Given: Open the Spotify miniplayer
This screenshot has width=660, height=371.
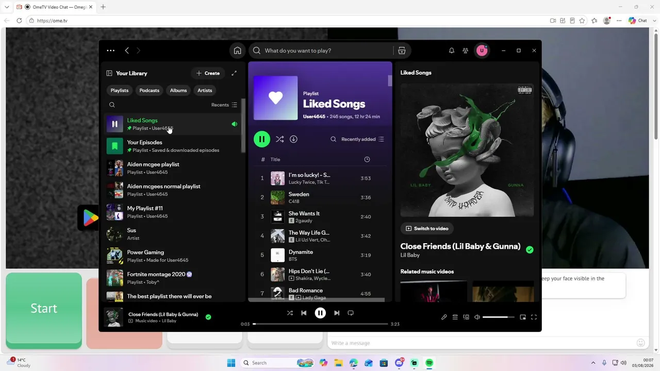Looking at the screenshot, I should point(523,317).
